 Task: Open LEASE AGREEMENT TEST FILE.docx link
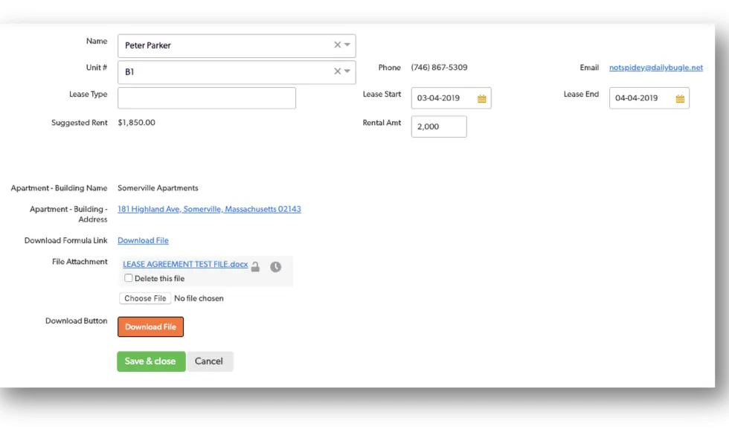coord(185,264)
